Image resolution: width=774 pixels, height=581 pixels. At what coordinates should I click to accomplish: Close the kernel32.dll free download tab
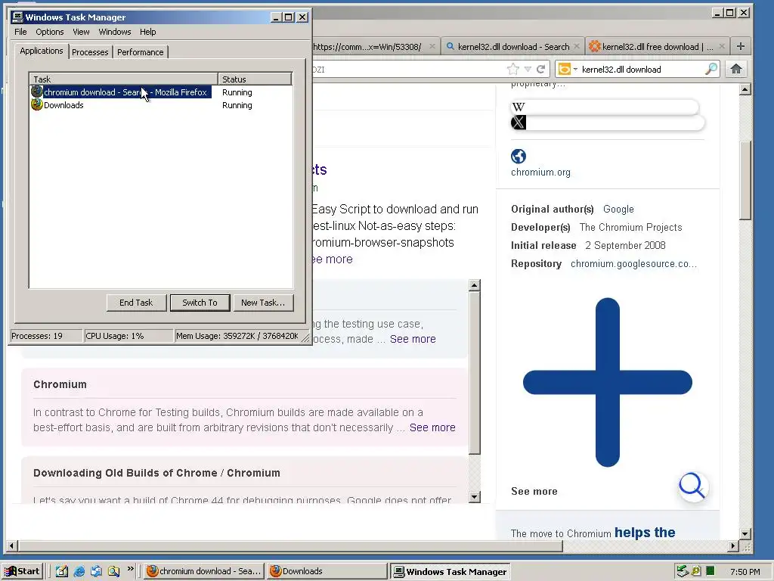[722, 46]
